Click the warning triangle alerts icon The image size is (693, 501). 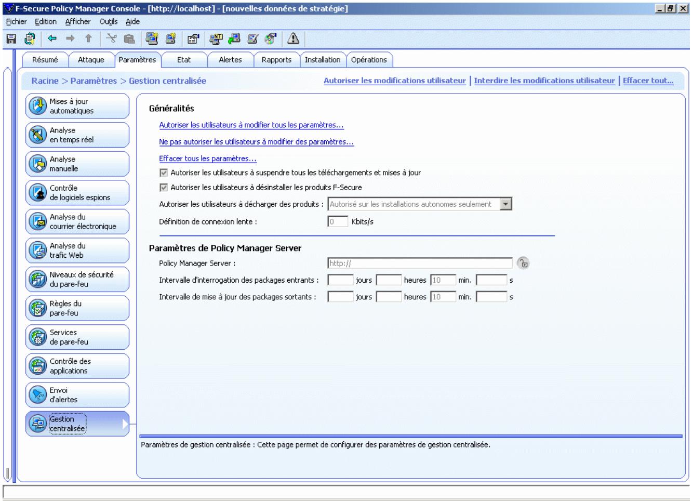pos(293,38)
